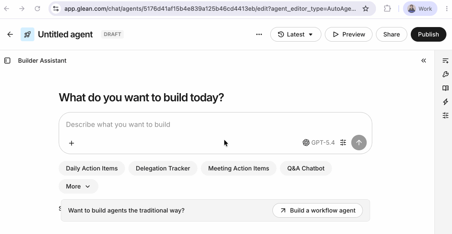Click the send arrow button
The image size is (452, 234).
(x=359, y=143)
